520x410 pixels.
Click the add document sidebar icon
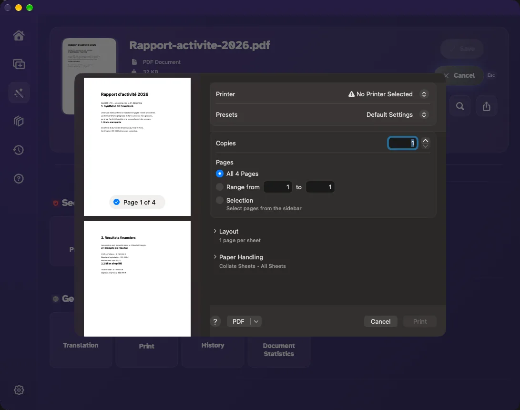pyautogui.click(x=19, y=64)
